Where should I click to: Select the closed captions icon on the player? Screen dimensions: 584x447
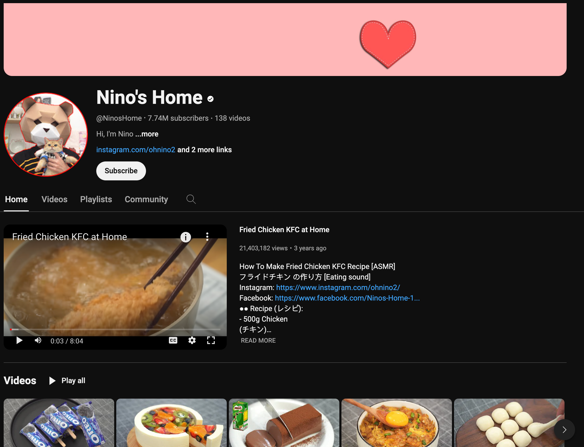pyautogui.click(x=173, y=341)
